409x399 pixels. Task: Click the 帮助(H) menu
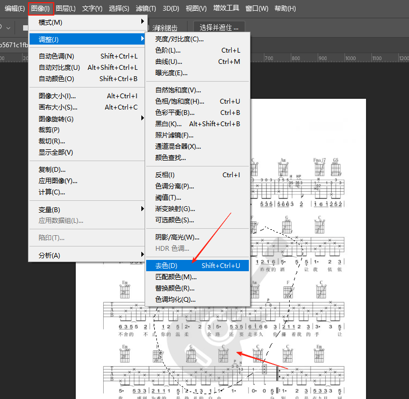tap(285, 9)
